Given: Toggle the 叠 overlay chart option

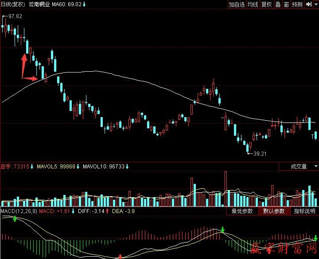Looking at the screenshot, I should 278,4.
